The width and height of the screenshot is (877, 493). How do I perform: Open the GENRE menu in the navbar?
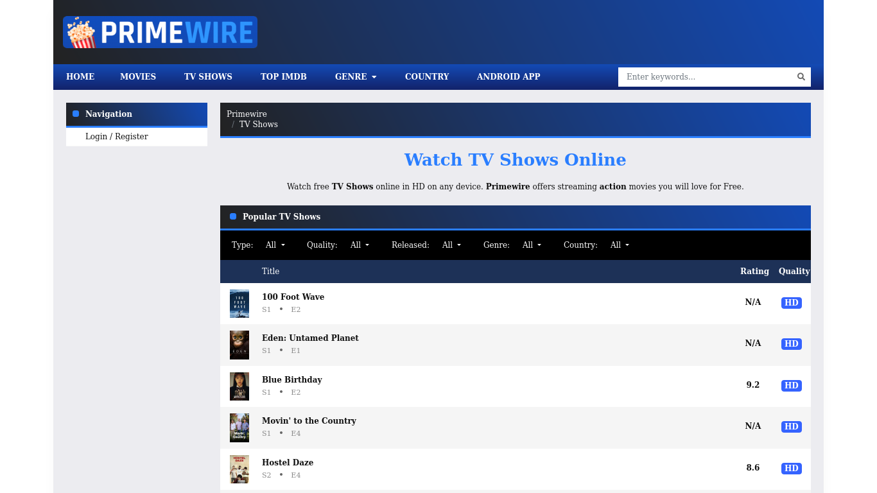point(356,77)
